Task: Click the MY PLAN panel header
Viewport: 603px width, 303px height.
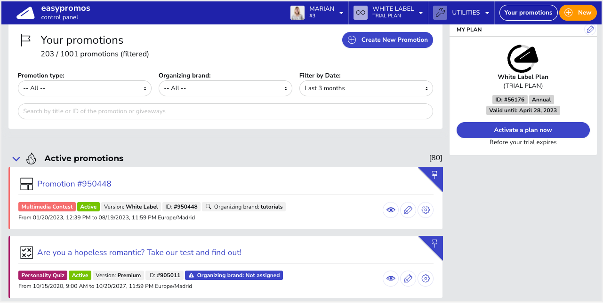Action: (x=469, y=30)
